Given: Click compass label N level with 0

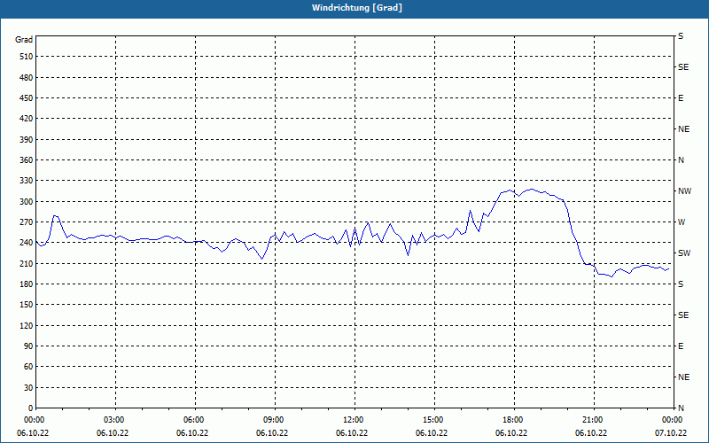Looking at the screenshot, I should (681, 408).
